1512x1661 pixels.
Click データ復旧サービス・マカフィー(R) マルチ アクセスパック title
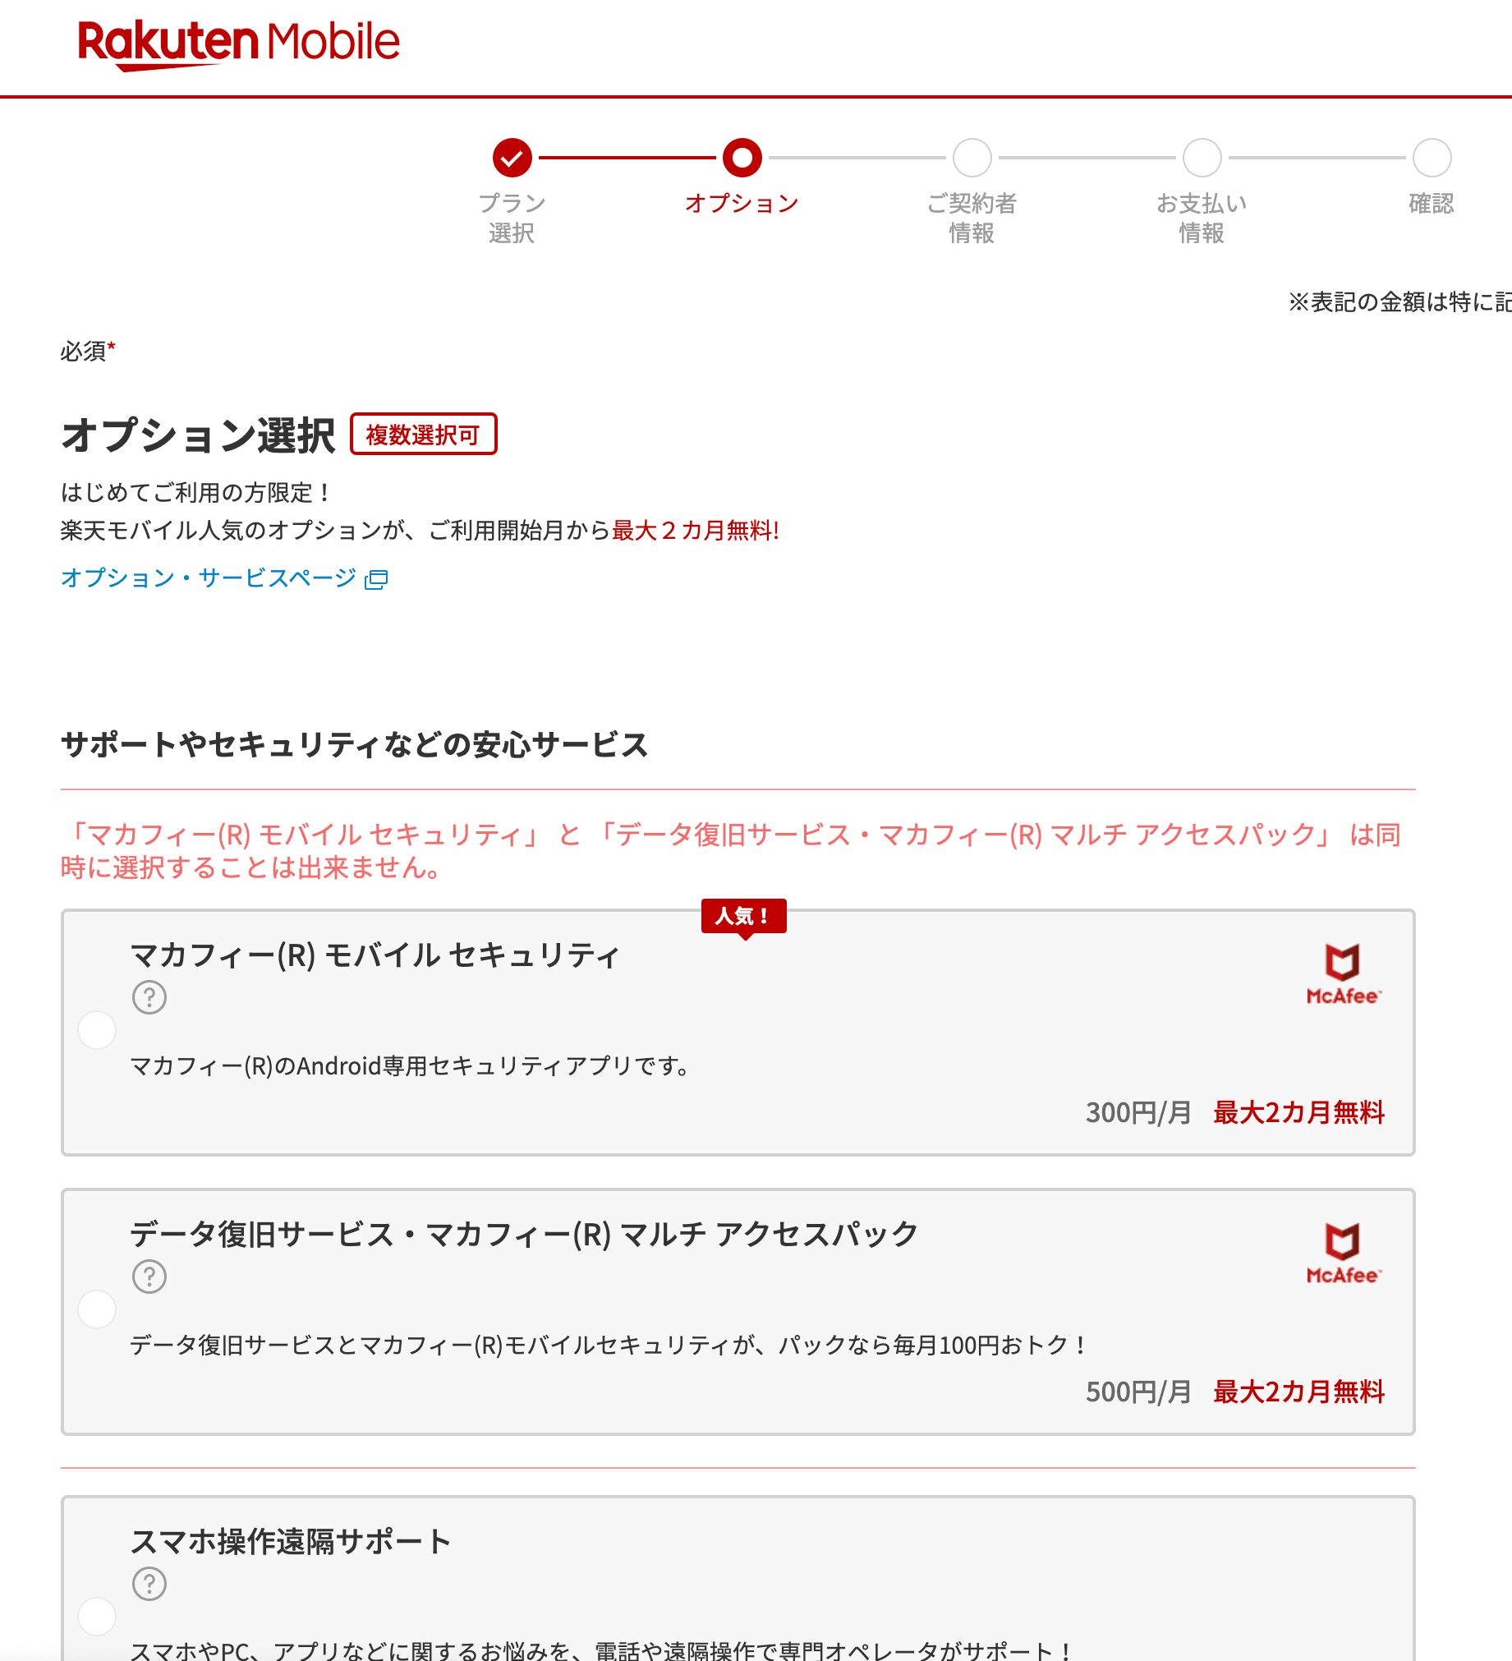[x=524, y=1235]
